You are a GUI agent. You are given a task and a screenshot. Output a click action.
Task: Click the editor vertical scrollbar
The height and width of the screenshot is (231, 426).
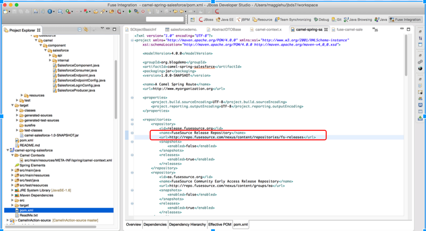tap(406, 56)
